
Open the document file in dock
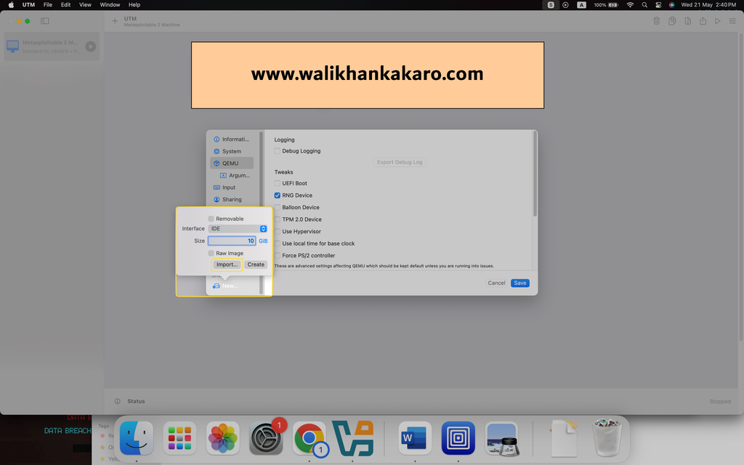point(564,438)
